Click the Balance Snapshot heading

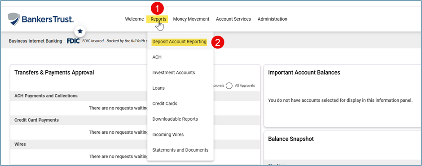pos(291,139)
